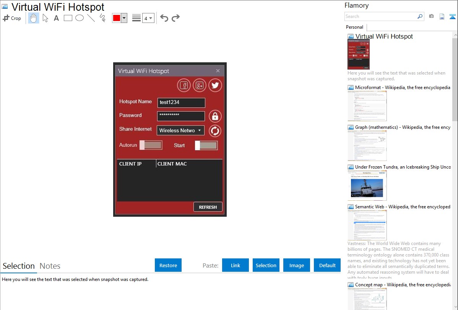458x310 pixels.
Task: Open the Personal tab
Action: point(355,27)
